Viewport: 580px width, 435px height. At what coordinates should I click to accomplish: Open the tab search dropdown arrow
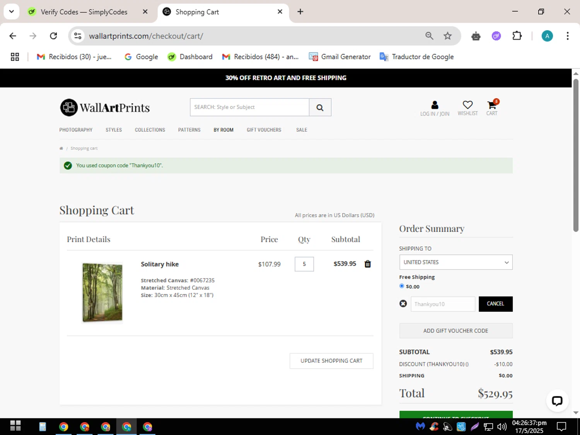[12, 12]
